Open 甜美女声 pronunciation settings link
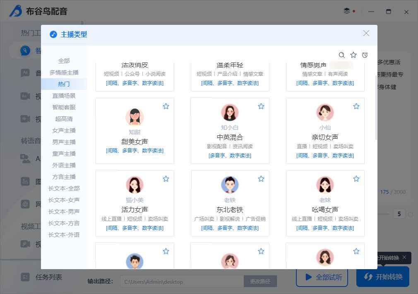The width and height of the screenshot is (418, 294). [135, 151]
